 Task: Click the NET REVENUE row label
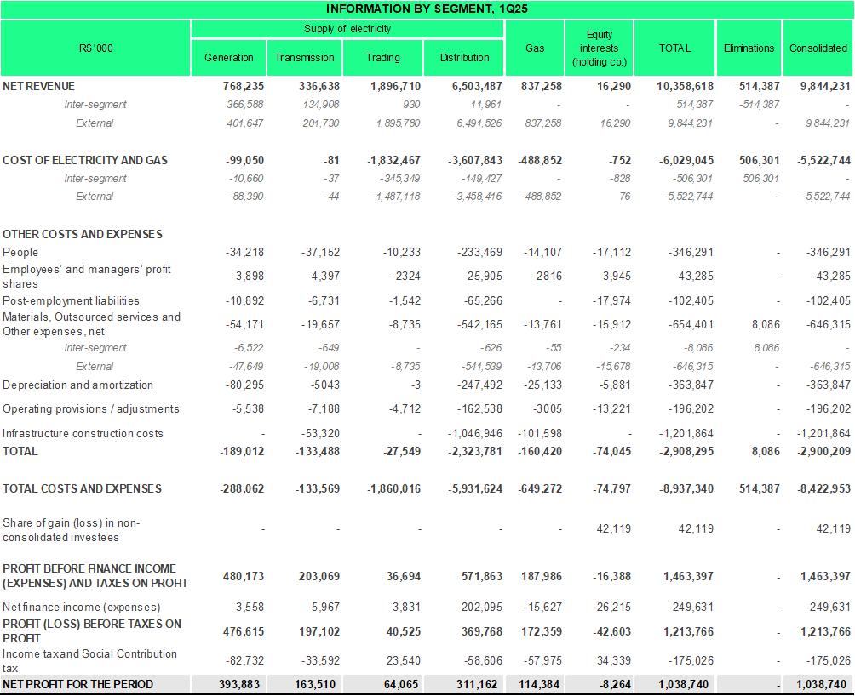[x=39, y=86]
